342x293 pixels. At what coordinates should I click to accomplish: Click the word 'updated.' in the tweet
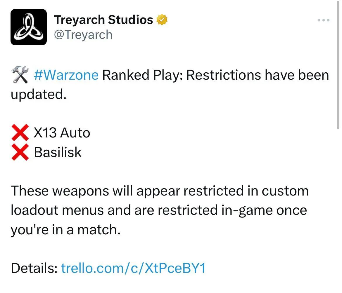39,94
